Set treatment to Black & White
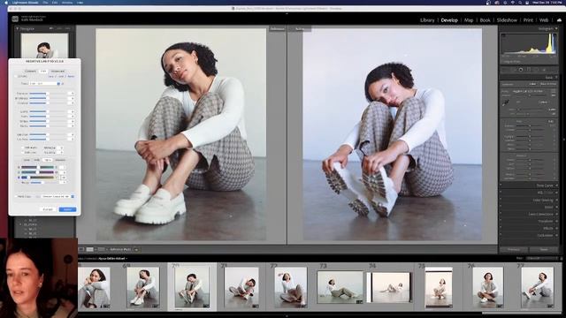The width and height of the screenshot is (566, 318). [548, 84]
